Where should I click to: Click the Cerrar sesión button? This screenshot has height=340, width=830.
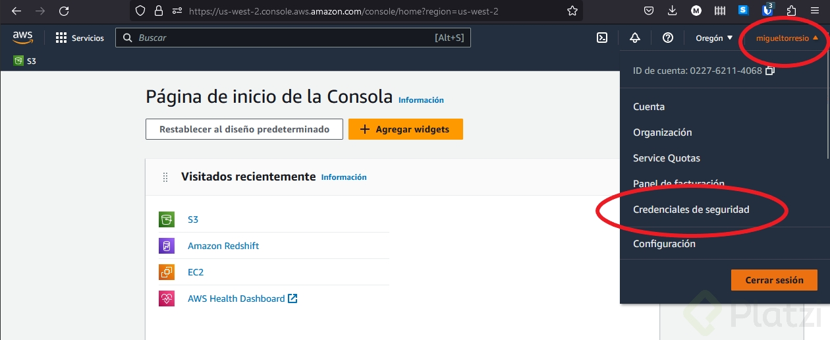pyautogui.click(x=774, y=280)
